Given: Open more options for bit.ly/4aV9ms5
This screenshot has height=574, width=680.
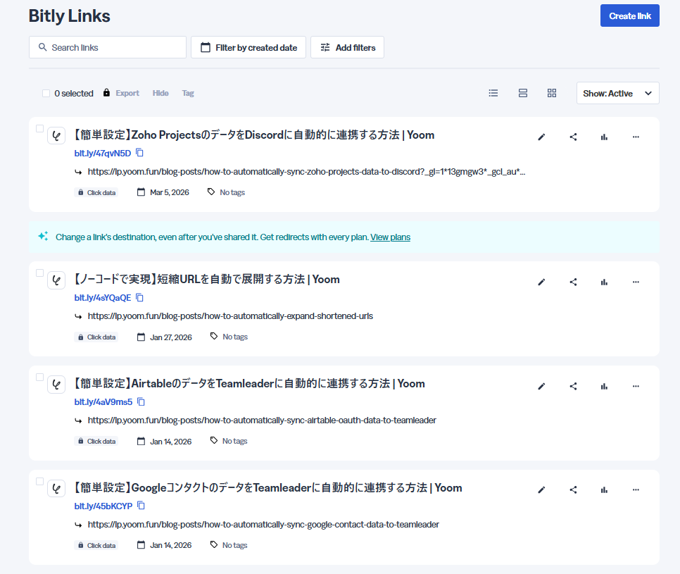Looking at the screenshot, I should (636, 386).
